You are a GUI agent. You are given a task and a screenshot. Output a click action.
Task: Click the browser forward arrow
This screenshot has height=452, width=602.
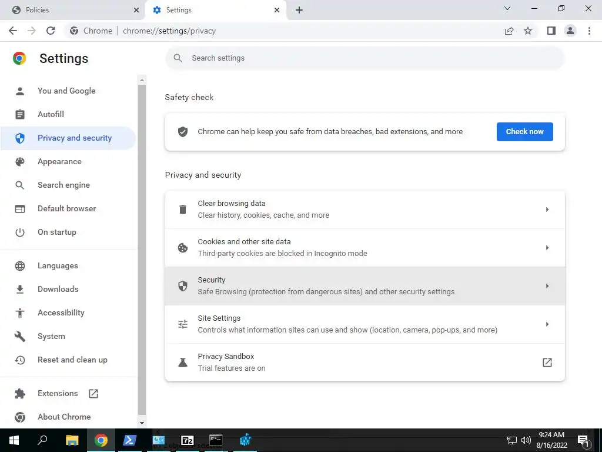pos(32,31)
